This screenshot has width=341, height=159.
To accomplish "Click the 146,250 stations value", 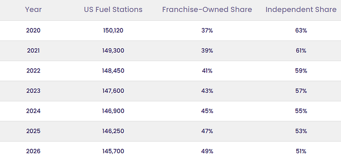I will click(113, 131).
